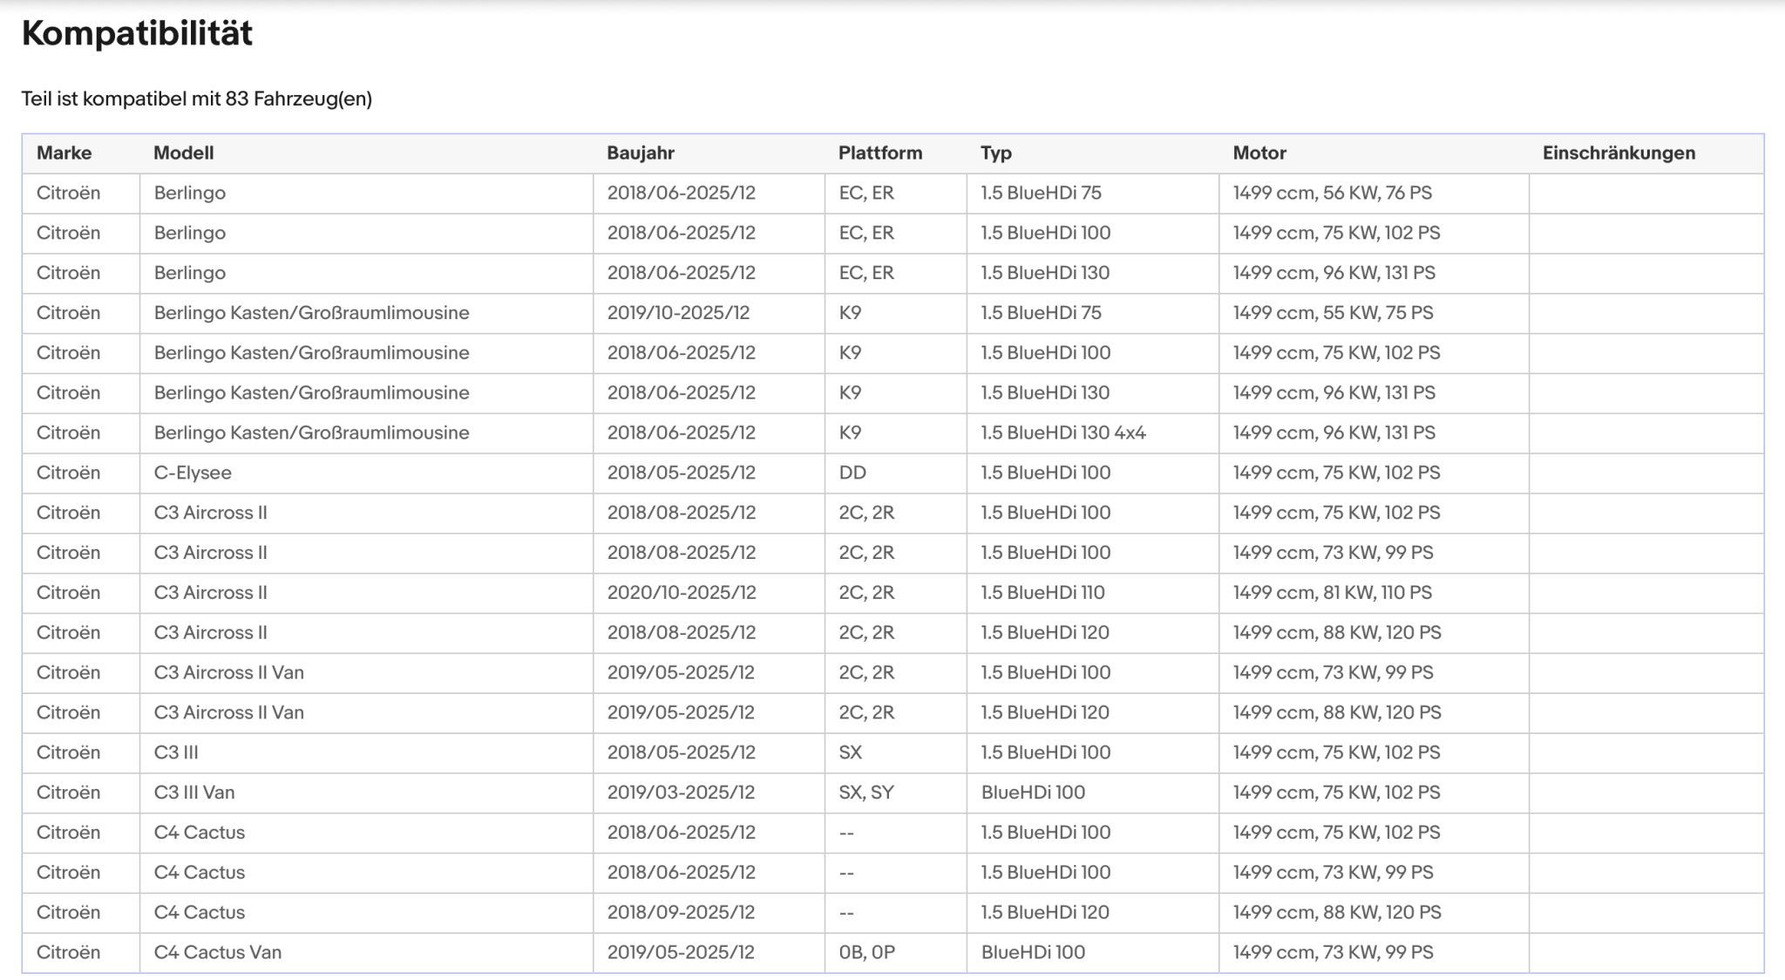Screen dimensions: 1785x980
Task: Click the 56 KW, 76 PS motor cell
Action: [x=1374, y=194]
